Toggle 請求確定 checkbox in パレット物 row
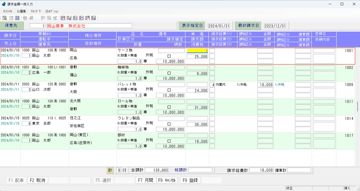 [x=169, y=90]
